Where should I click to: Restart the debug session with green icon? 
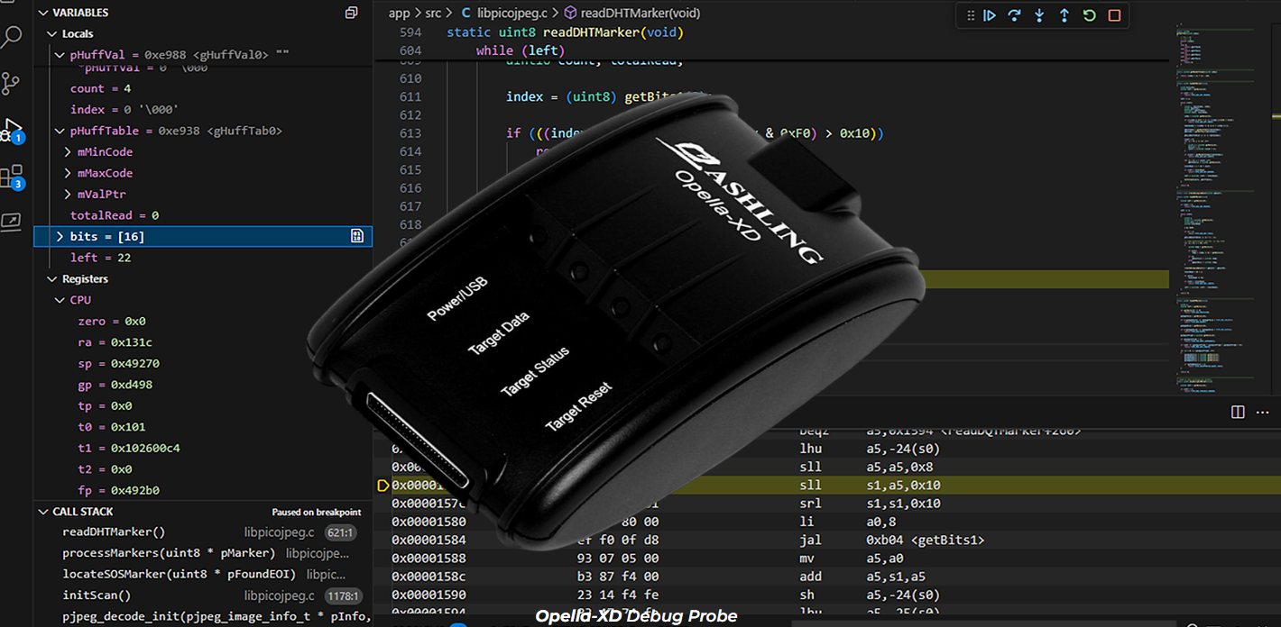(x=1089, y=15)
